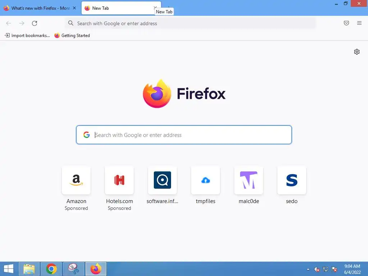Open File Explorer from the taskbar
Screen dimensions: 368x276
29,269
